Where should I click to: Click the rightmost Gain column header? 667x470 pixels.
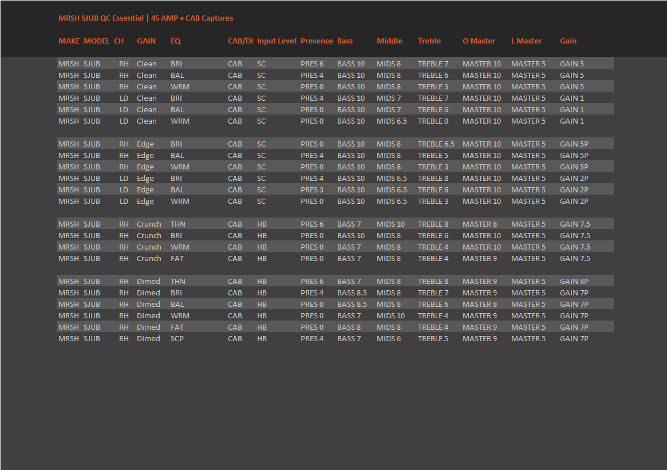(569, 41)
